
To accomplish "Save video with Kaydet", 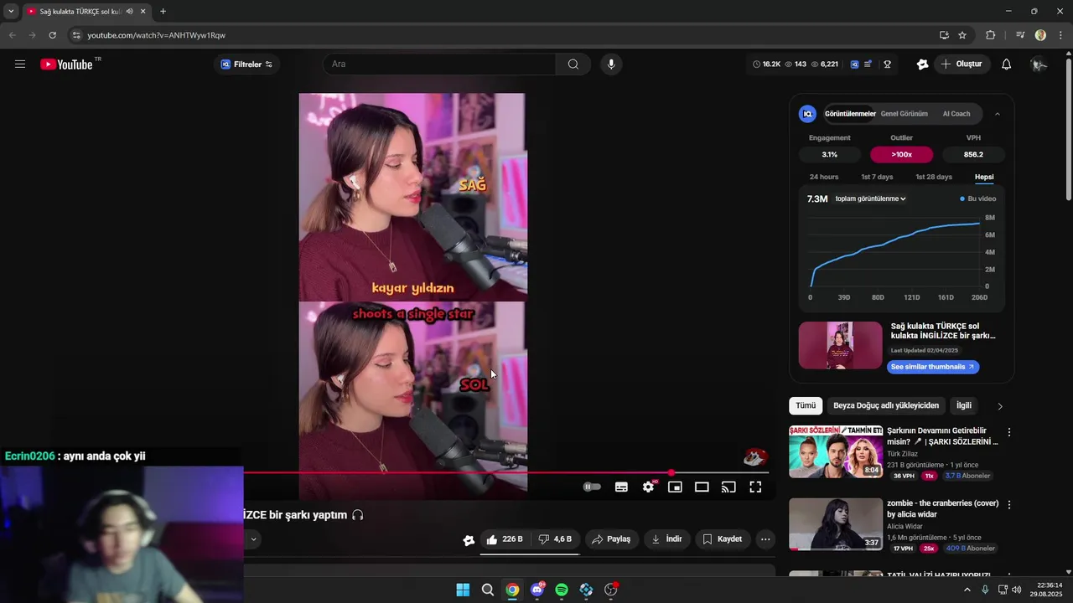I will (722, 539).
